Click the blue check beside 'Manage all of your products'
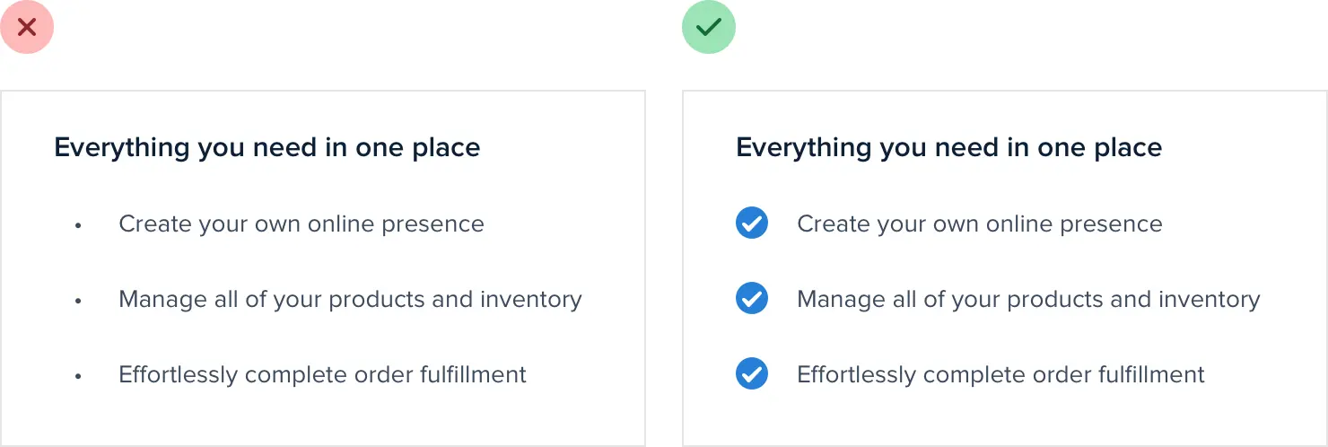This screenshot has width=1328, height=447. (x=751, y=299)
